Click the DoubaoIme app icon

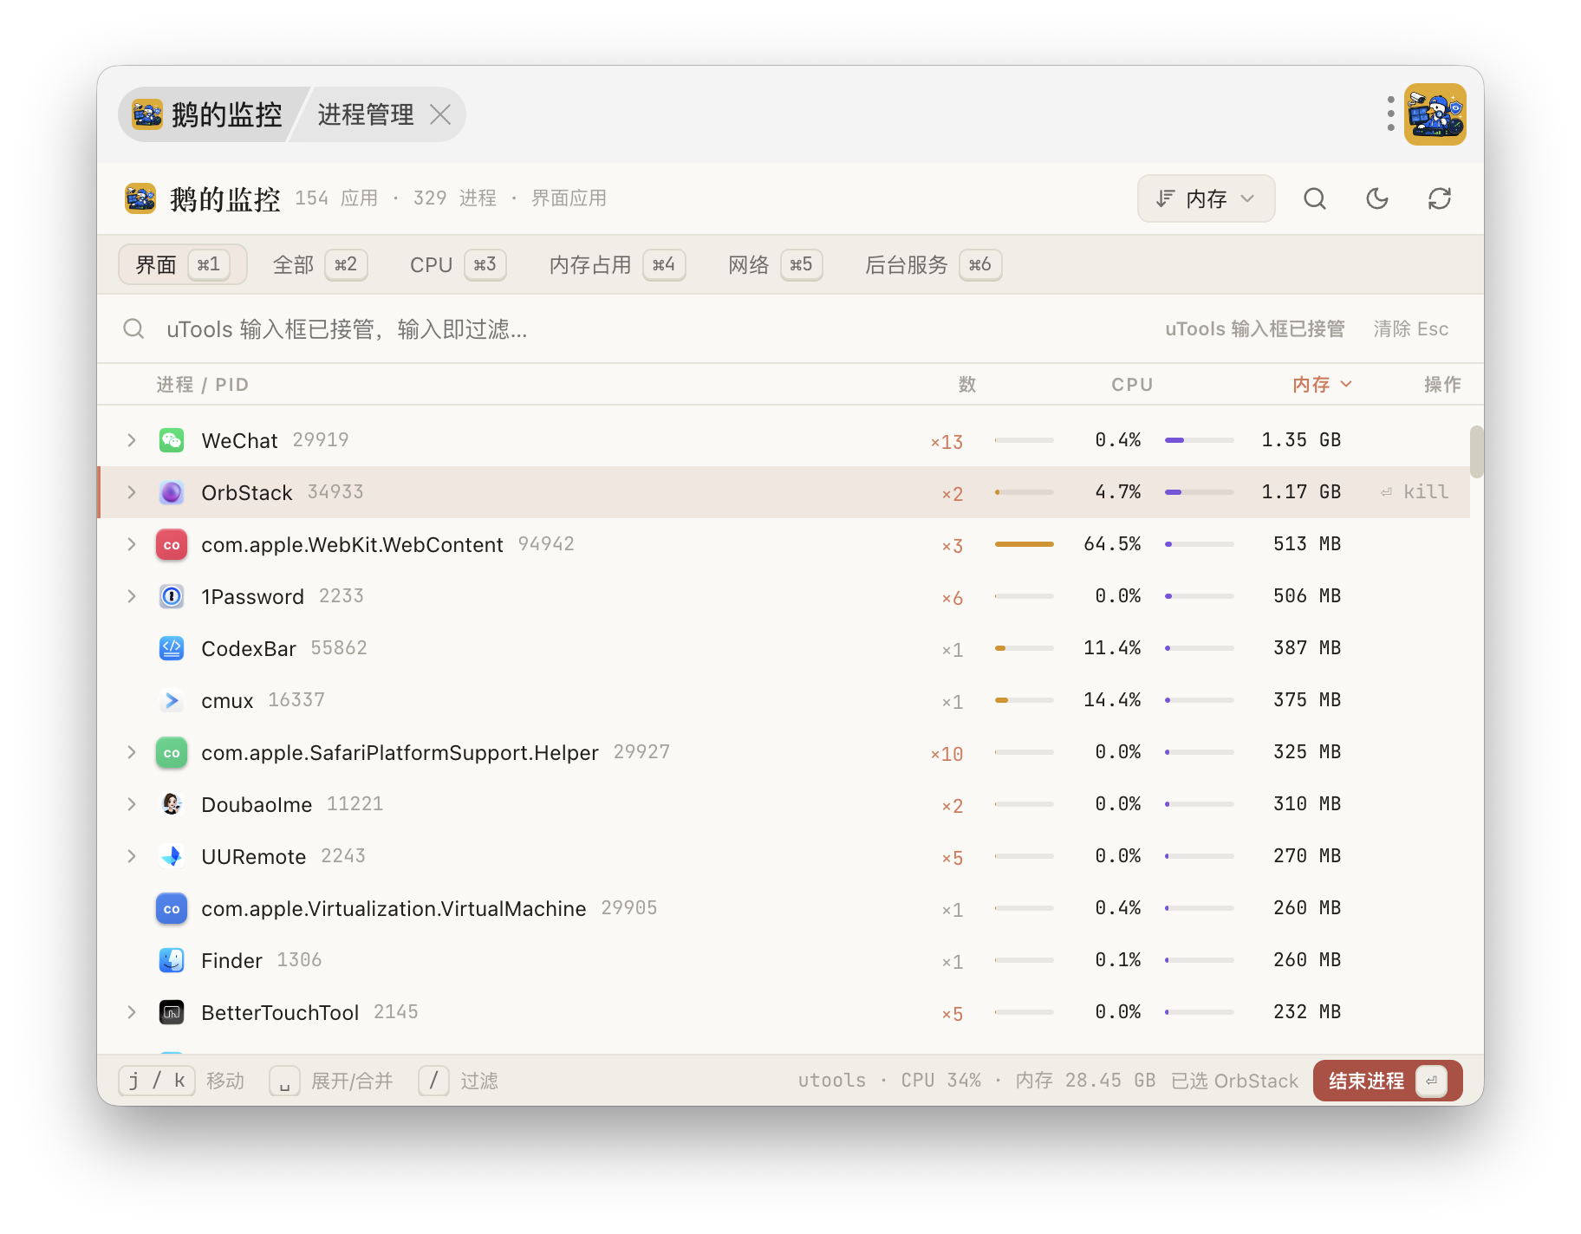172,804
